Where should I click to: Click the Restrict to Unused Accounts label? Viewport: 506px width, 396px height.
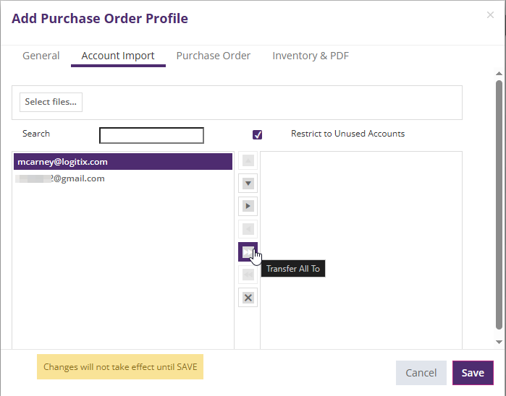347,134
